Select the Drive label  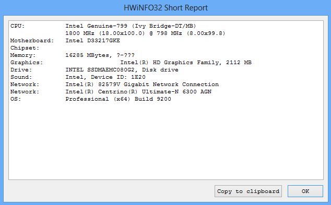21,70
